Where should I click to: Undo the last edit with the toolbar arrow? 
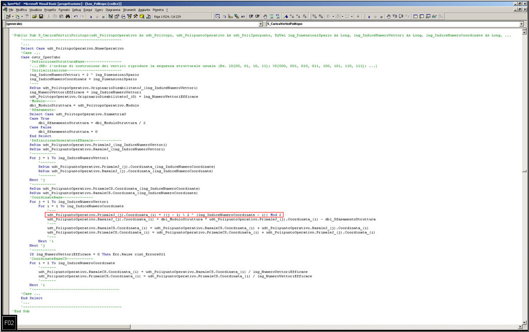pos(76,16)
